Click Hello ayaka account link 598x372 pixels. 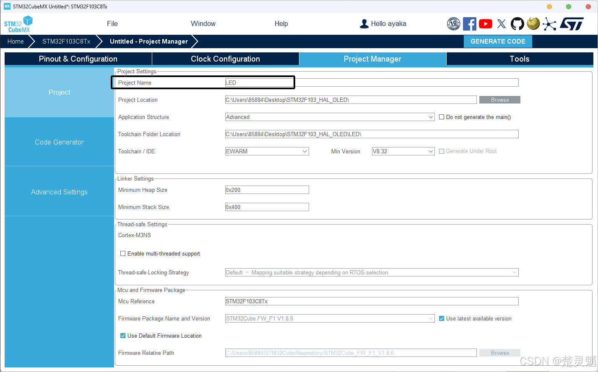coord(388,24)
